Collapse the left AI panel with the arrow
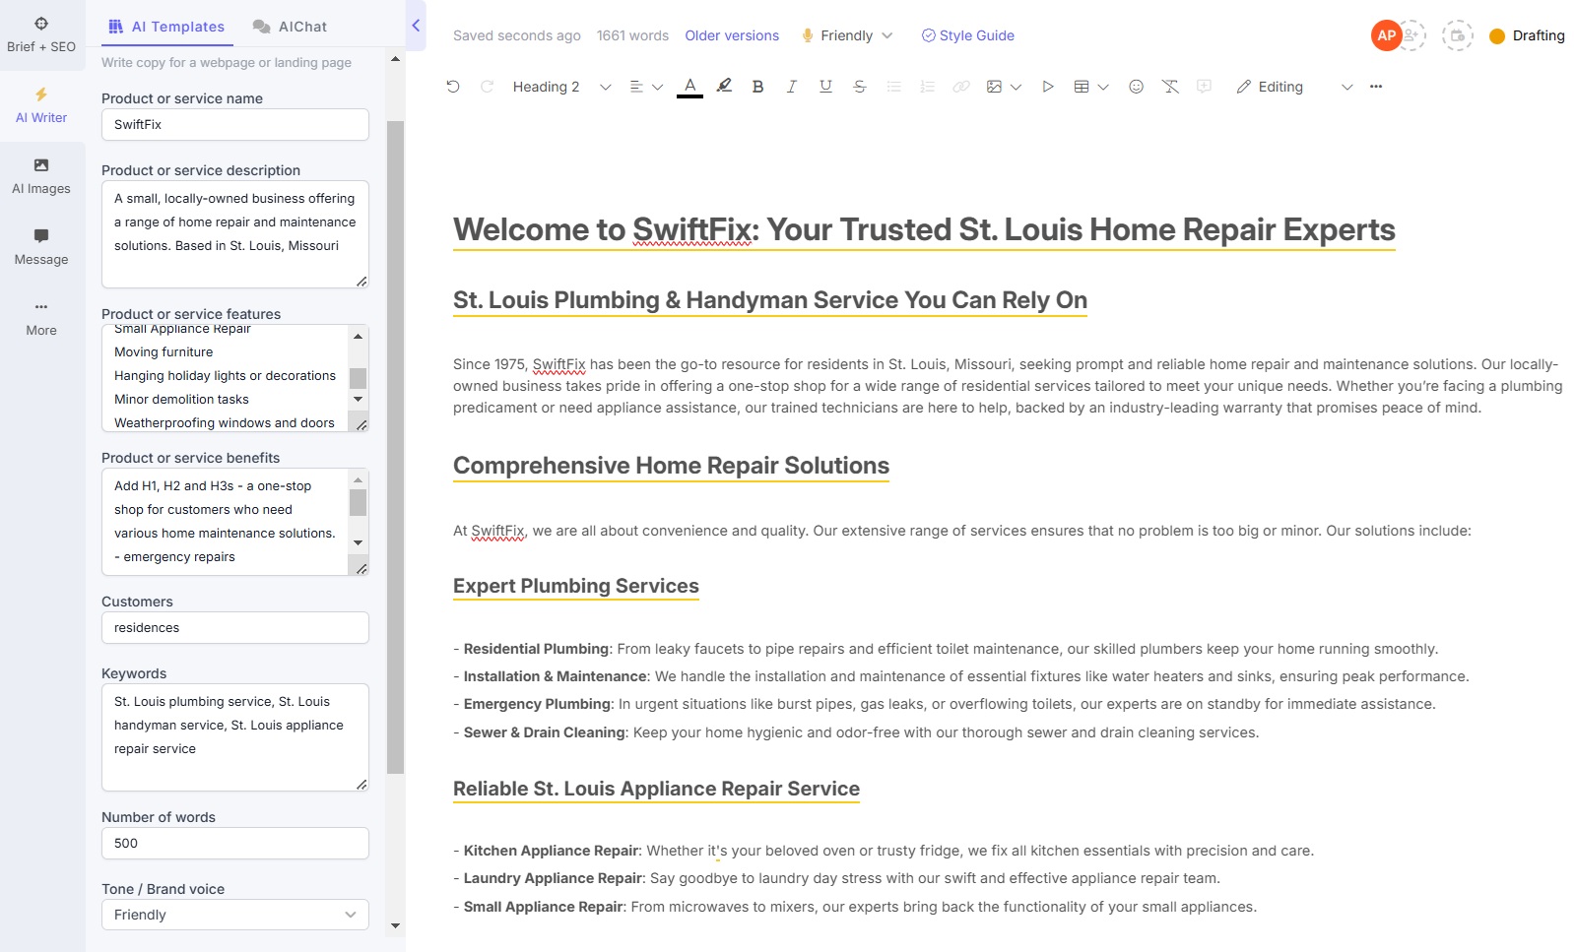The image size is (1574, 952). 416,26
